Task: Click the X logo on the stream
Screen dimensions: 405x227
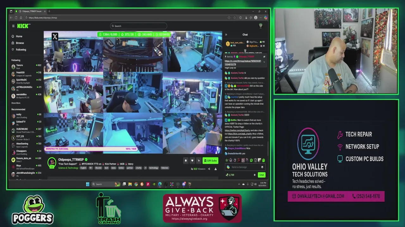Action: [x=55, y=37]
